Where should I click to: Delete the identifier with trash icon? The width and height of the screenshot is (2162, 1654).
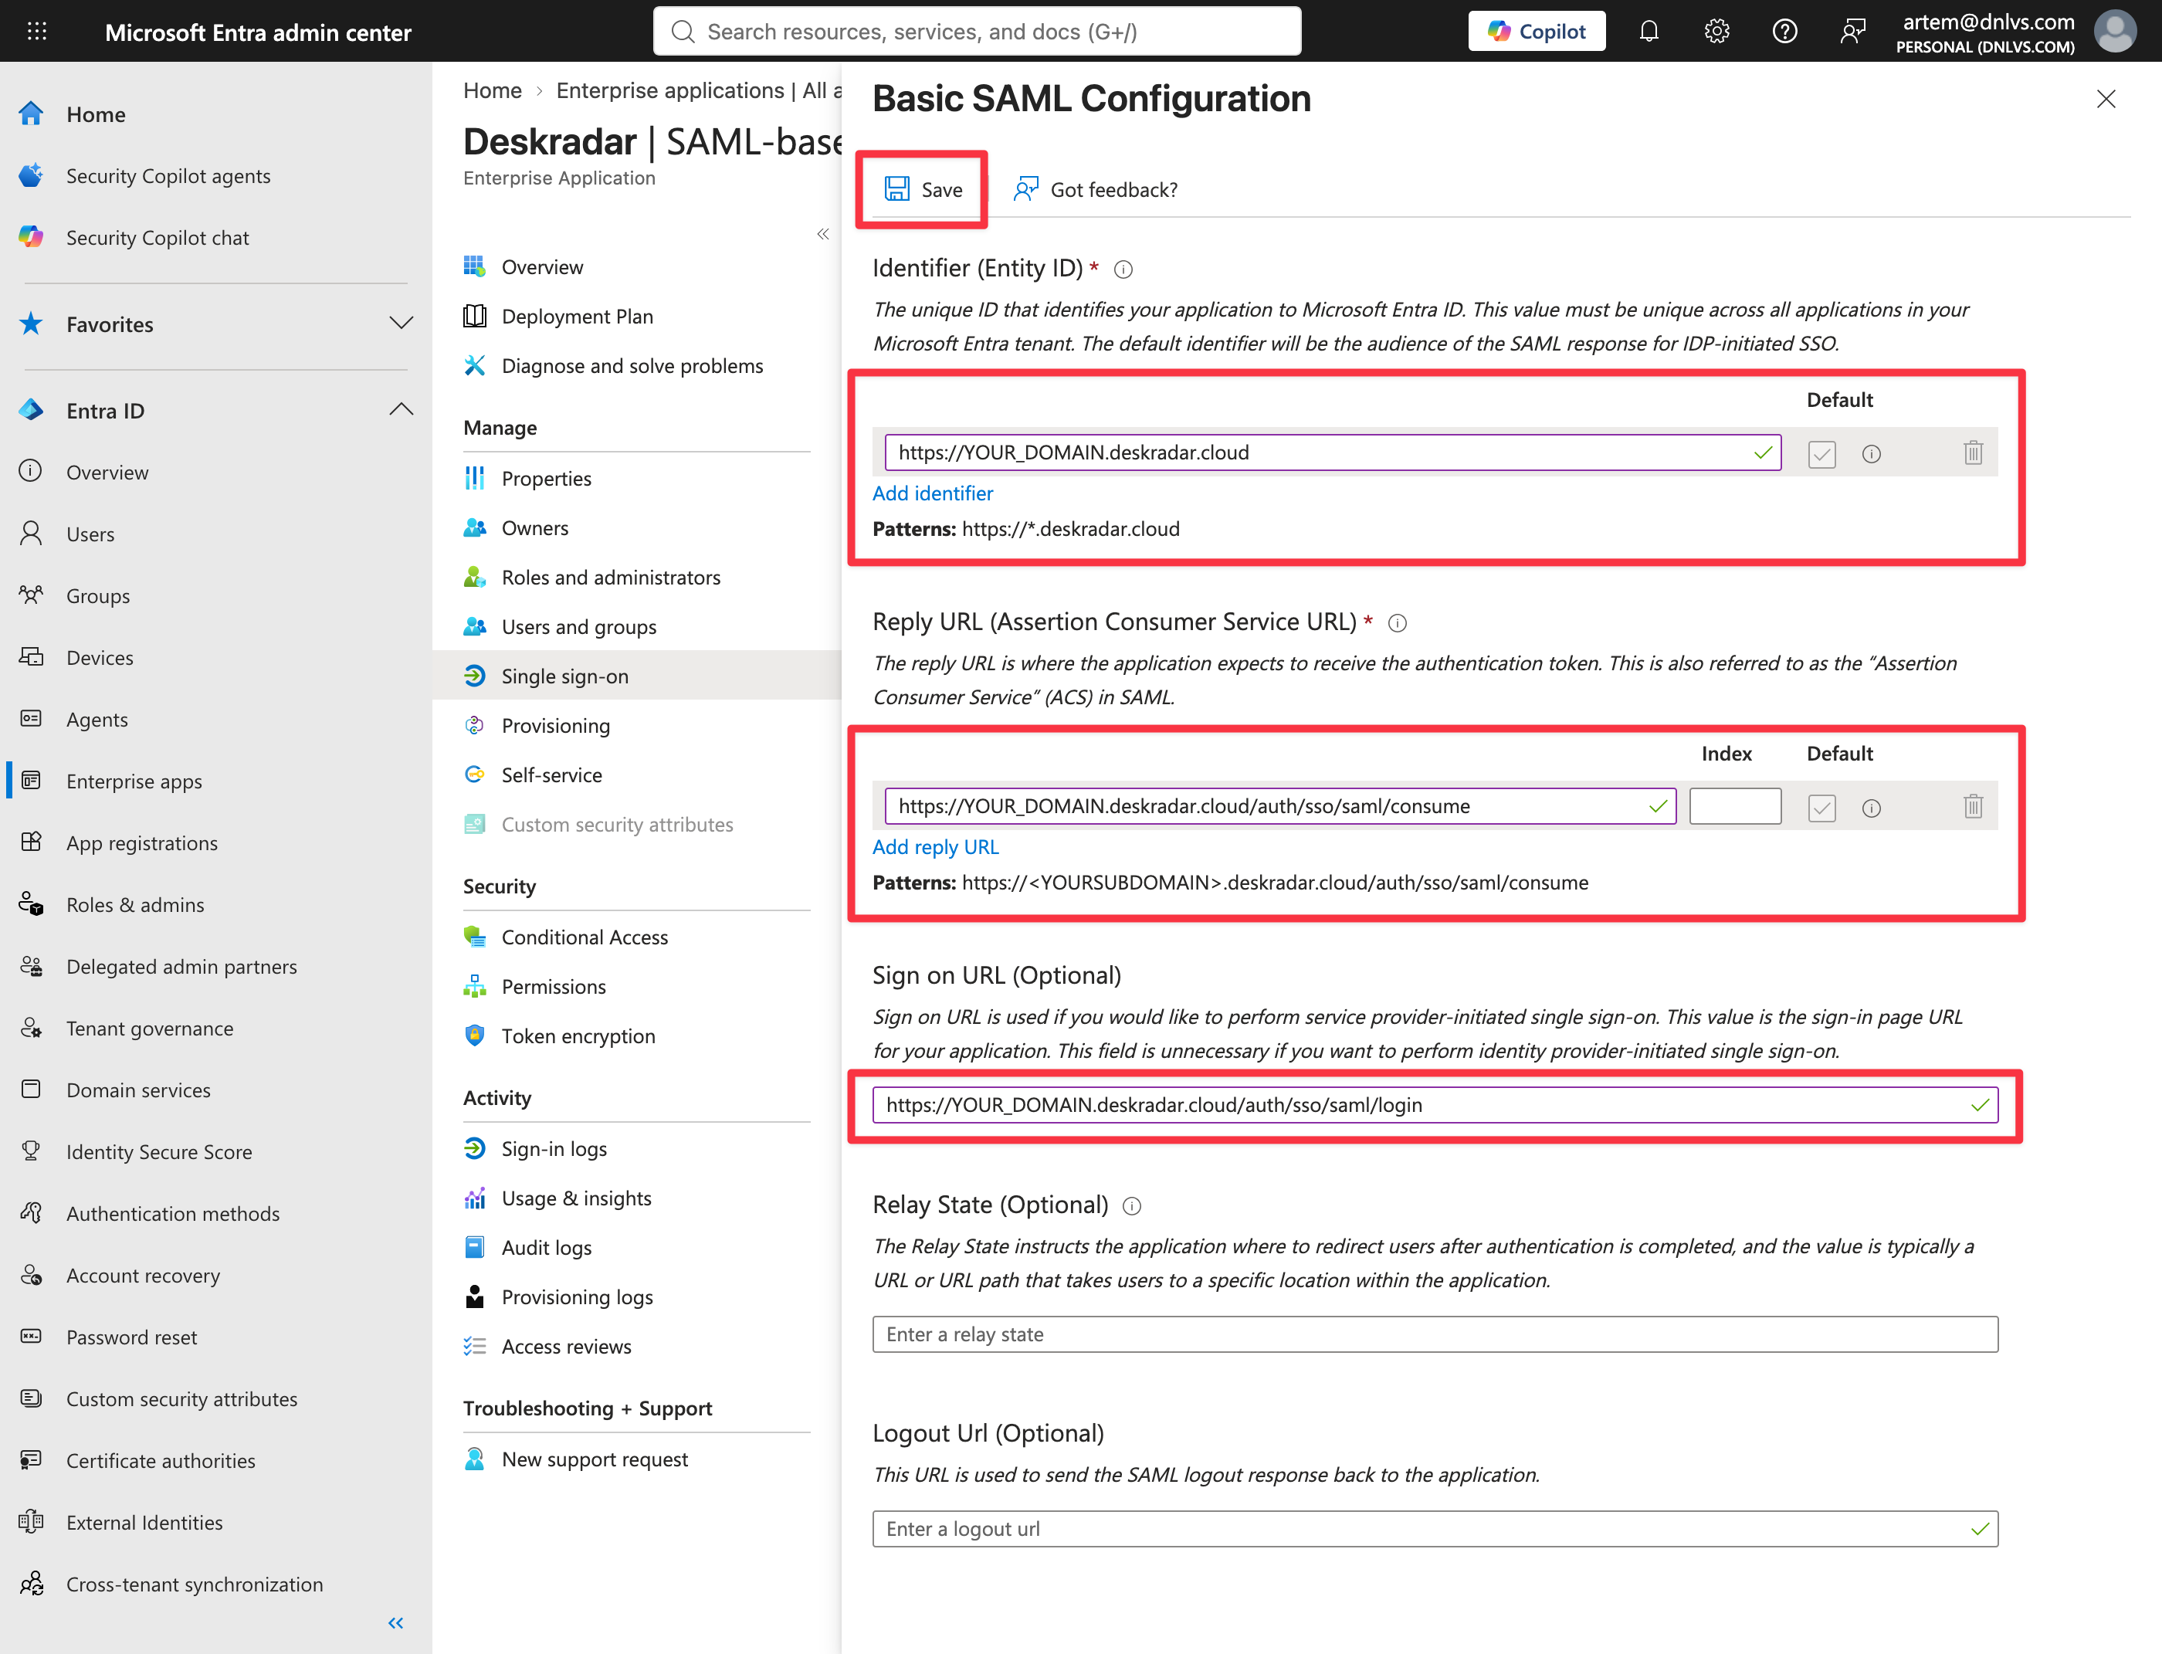(x=1973, y=452)
